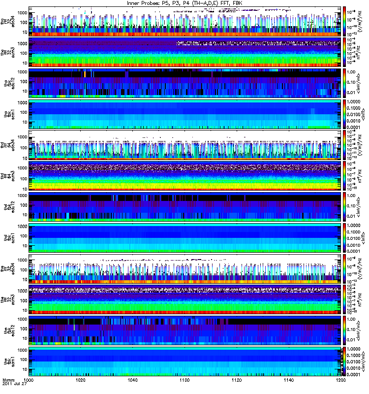Select the the fbk scm1 filter bank panel
Image resolution: width=369 pixels, height=394 pixels.
tap(185, 361)
